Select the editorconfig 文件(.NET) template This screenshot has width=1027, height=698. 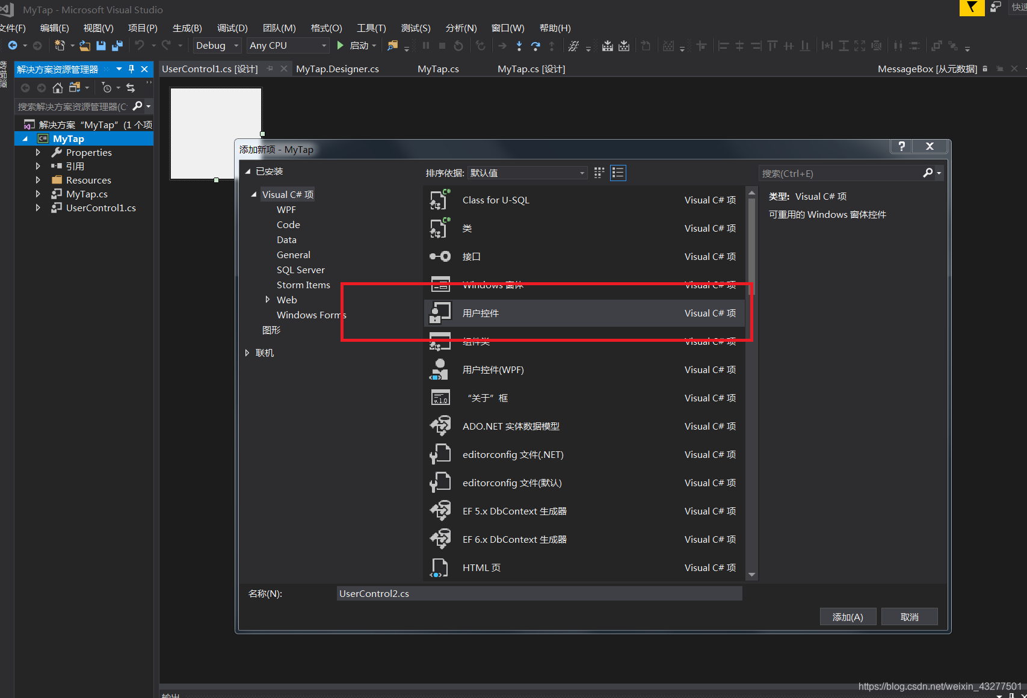point(584,454)
